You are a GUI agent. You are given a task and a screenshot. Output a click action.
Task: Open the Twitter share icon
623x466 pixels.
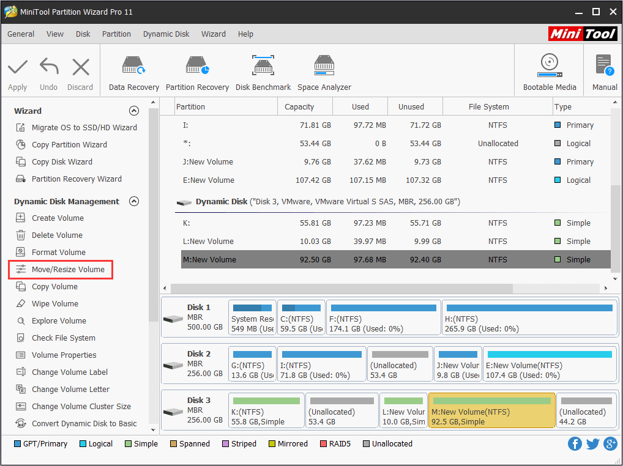click(592, 443)
